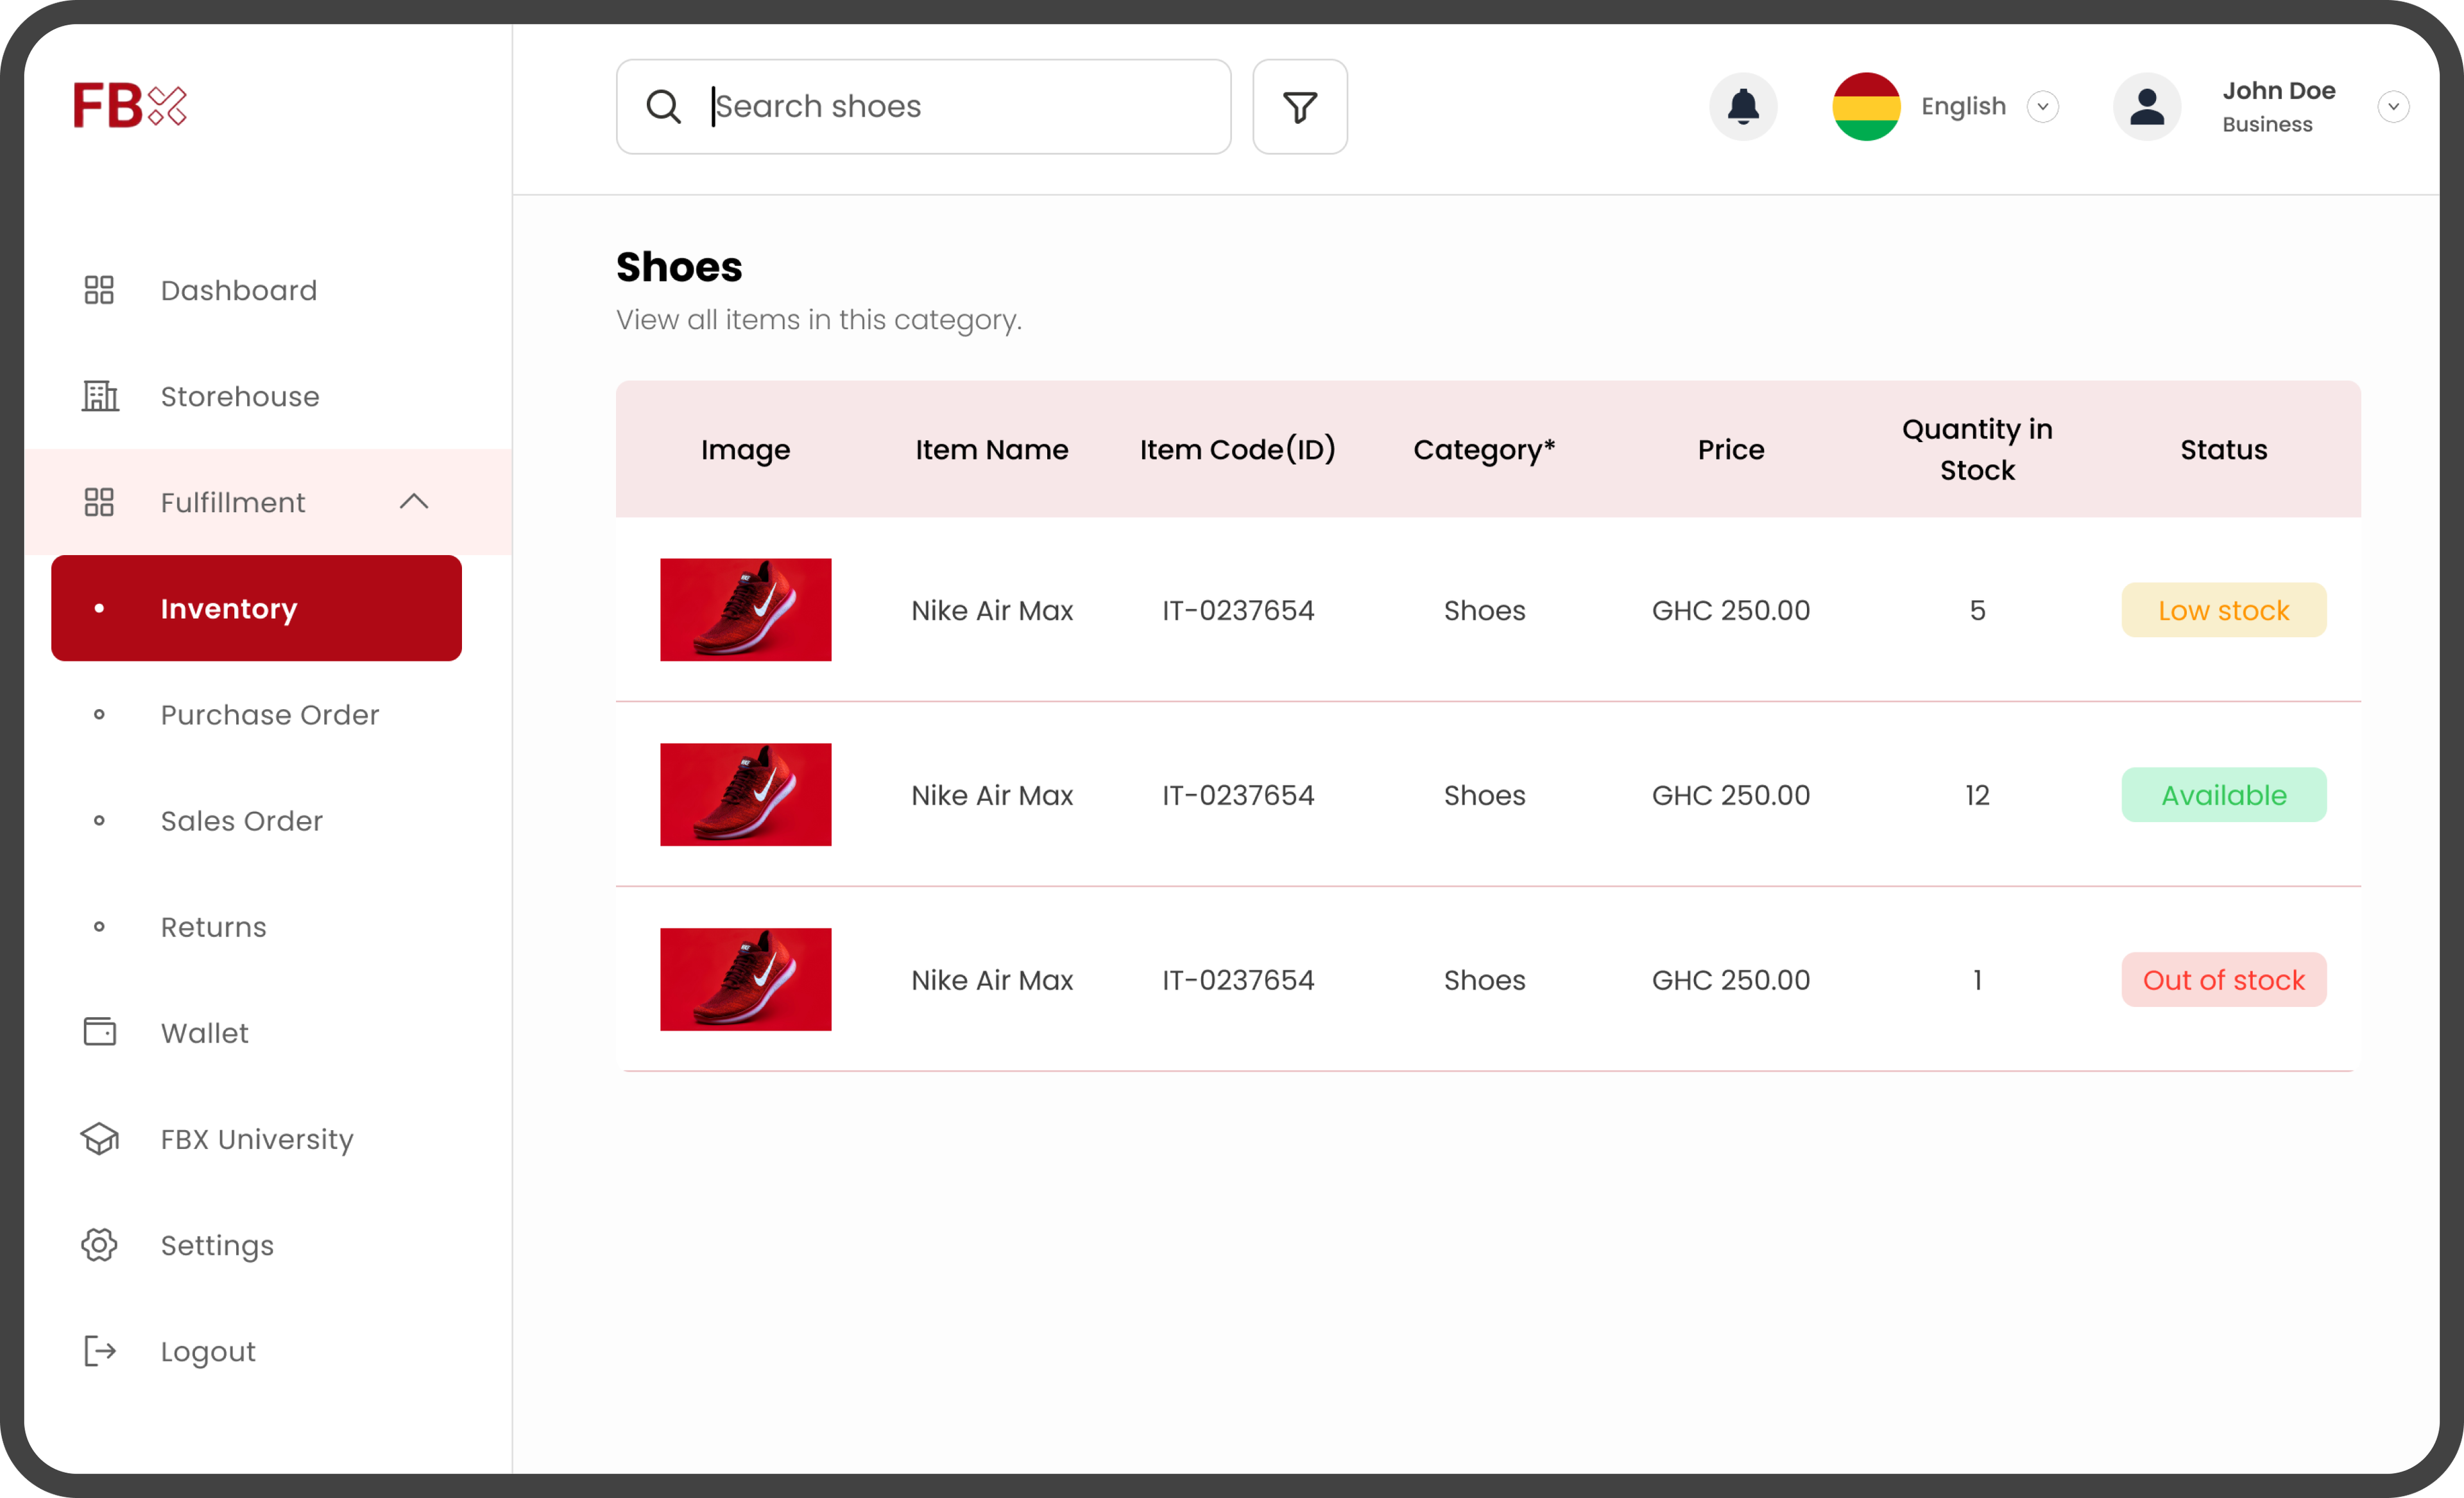
Task: Select Inventory submenu item
Action: click(256, 608)
